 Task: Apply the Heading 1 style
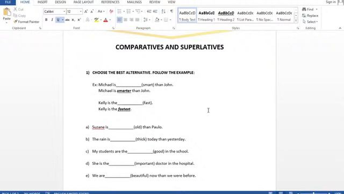click(206, 16)
